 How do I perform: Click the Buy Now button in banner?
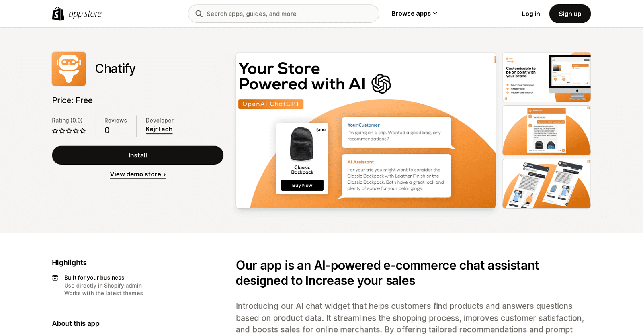click(x=302, y=185)
